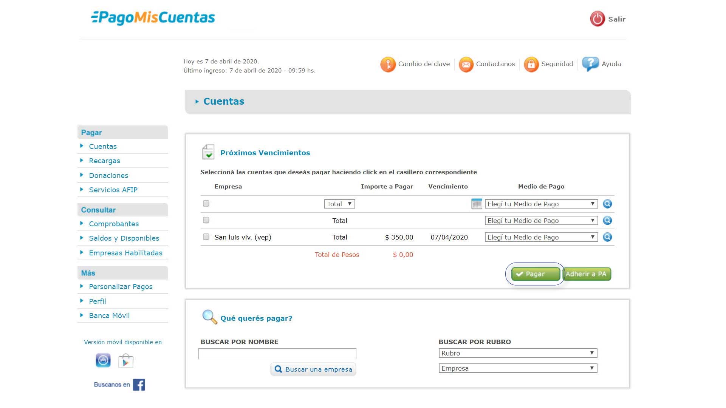Select the second row's checkbox
Viewport: 726px width, 408px height.
point(206,220)
